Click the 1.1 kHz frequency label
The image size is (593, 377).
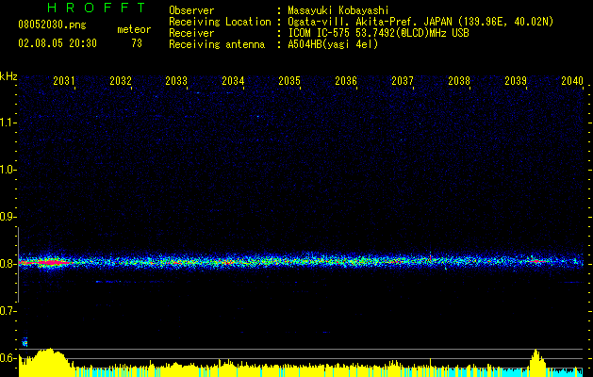[8, 123]
